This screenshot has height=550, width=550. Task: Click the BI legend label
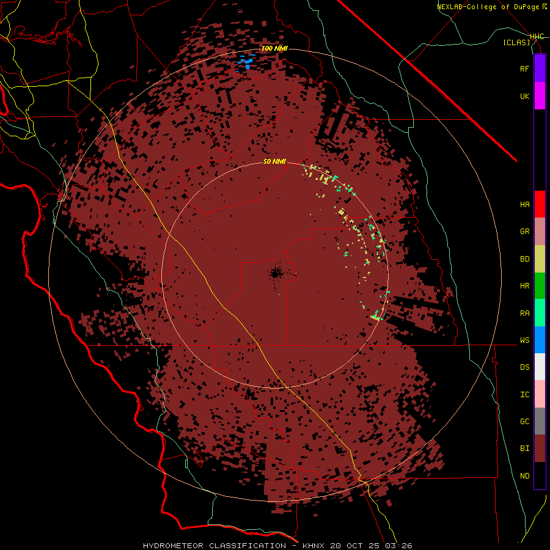pos(525,449)
